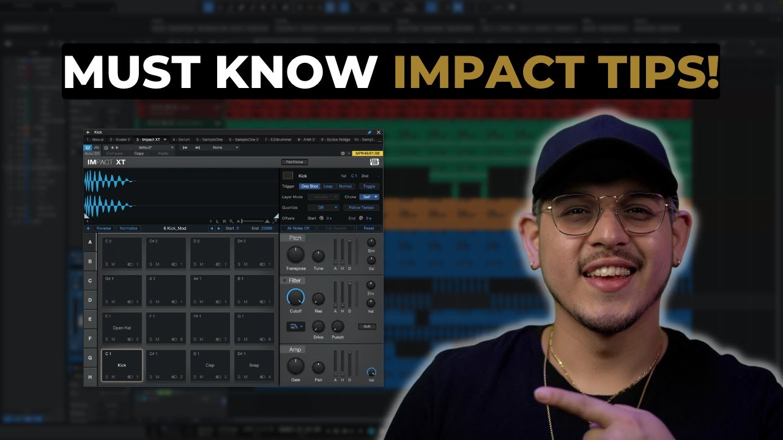Mute the Kick pad
The height and width of the screenshot is (440, 783).
pyautogui.click(x=113, y=376)
